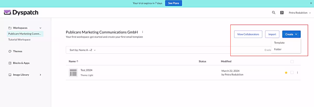Click the Workspaces folder icon
The height and width of the screenshot is (107, 314).
[x=10, y=28]
